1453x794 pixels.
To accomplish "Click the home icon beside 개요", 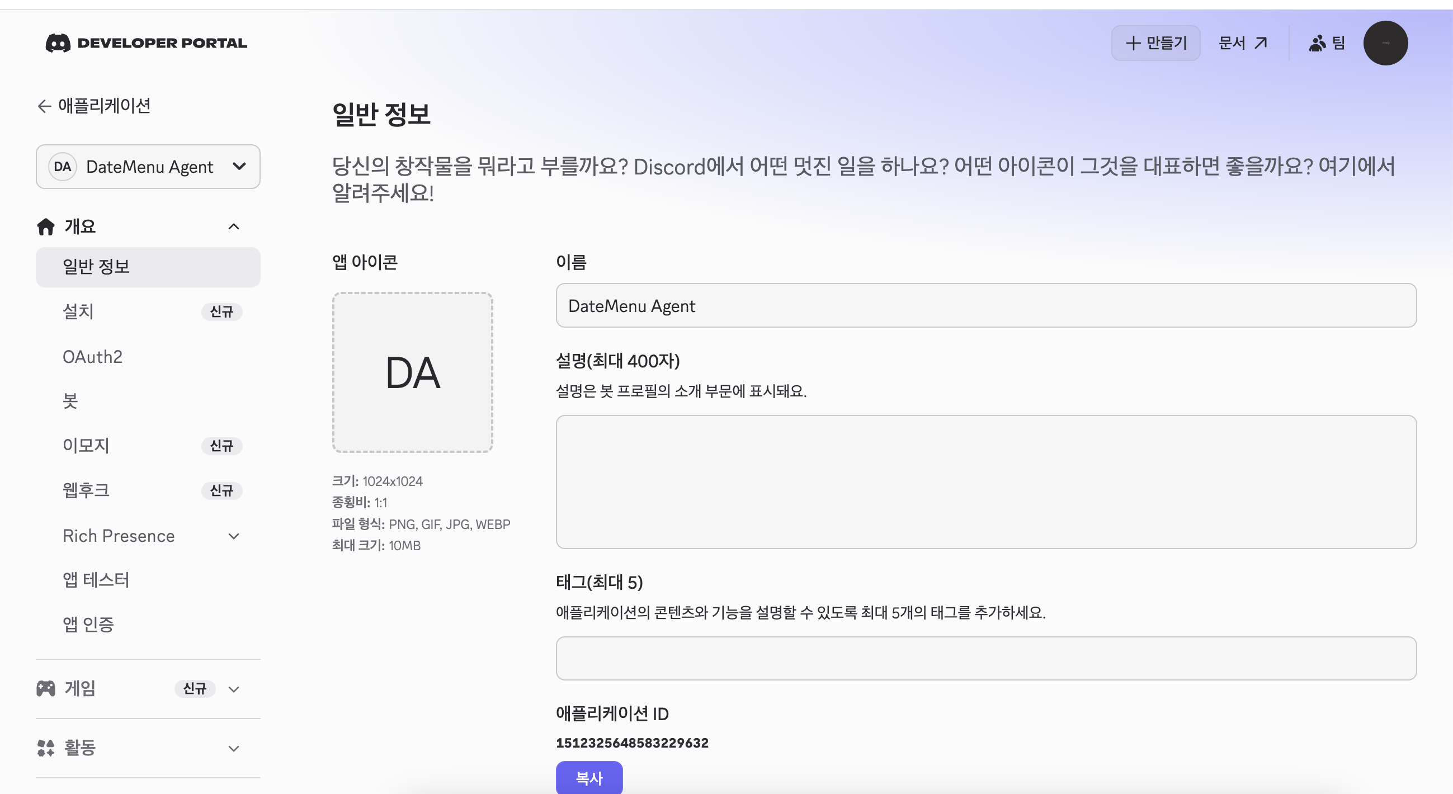I will (46, 226).
